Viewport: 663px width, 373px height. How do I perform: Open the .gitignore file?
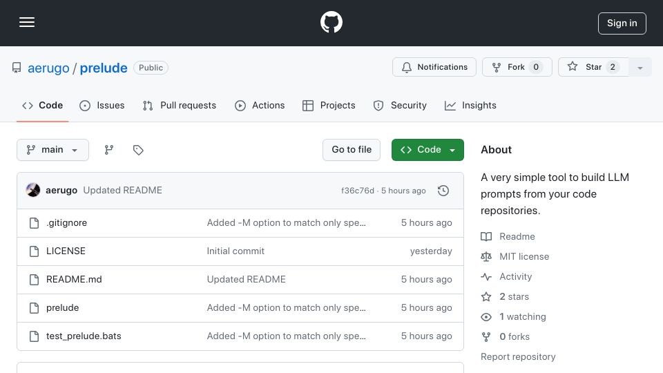pyautogui.click(x=67, y=223)
